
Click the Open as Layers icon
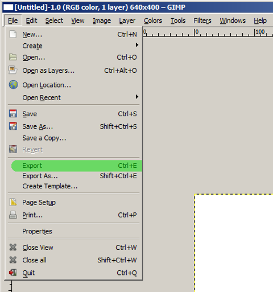coord(13,70)
